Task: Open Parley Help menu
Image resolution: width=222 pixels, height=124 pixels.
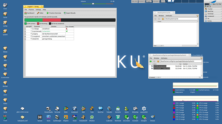Action: pyautogui.click(x=44, y=10)
